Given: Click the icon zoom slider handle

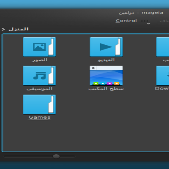Looking at the screenshot, I should 56,156.
